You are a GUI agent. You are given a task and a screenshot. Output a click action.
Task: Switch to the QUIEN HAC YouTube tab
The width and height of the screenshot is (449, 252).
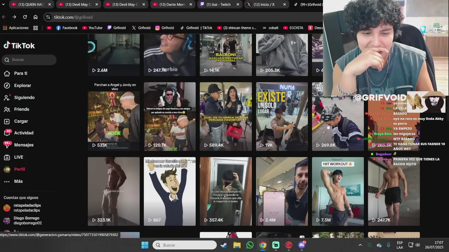(x=31, y=5)
